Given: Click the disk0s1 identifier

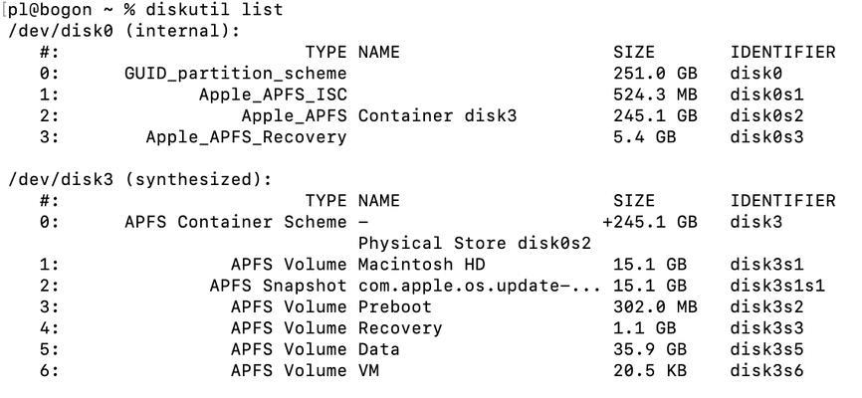Looking at the screenshot, I should click(766, 95).
